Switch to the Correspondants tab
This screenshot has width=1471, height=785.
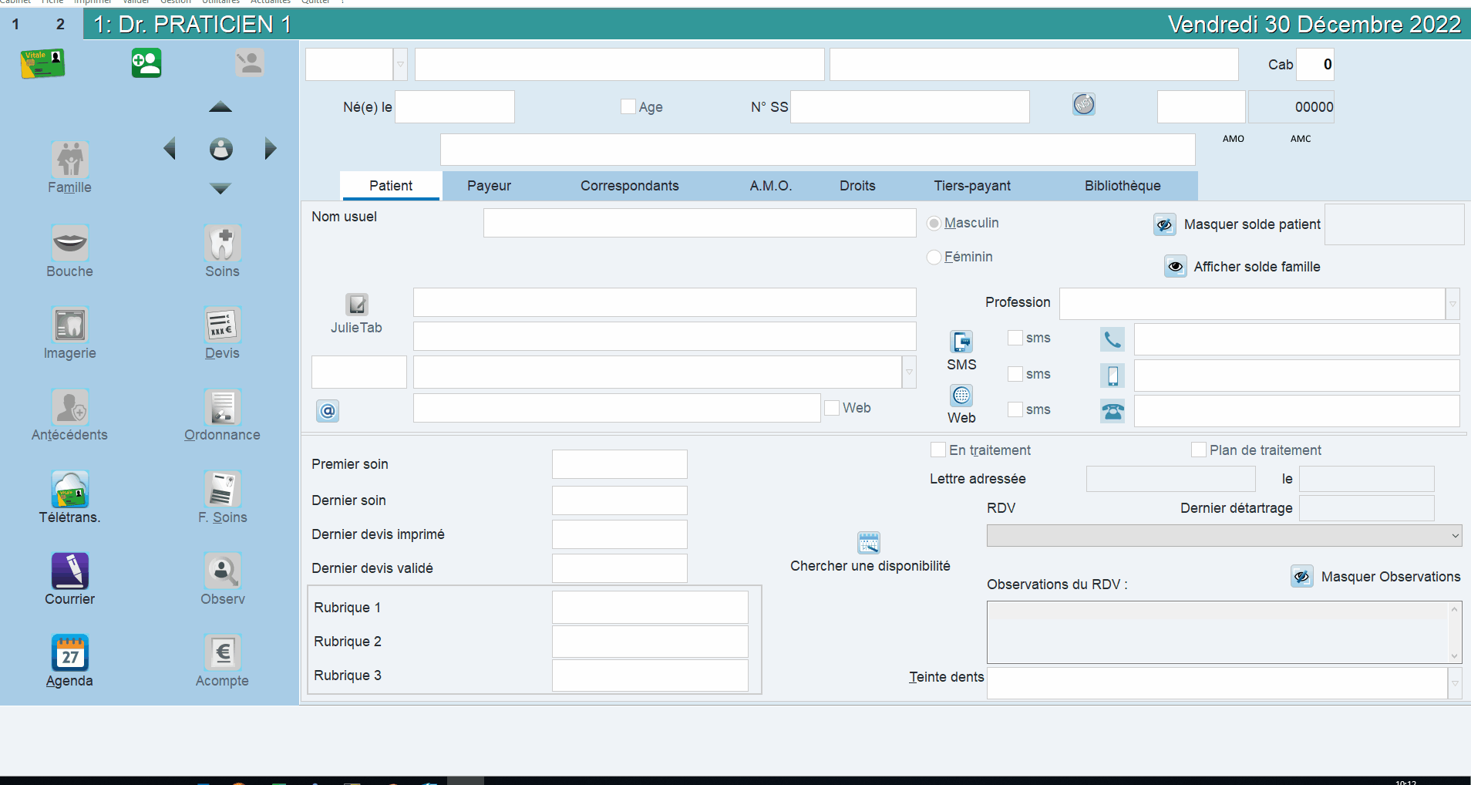[629, 186]
